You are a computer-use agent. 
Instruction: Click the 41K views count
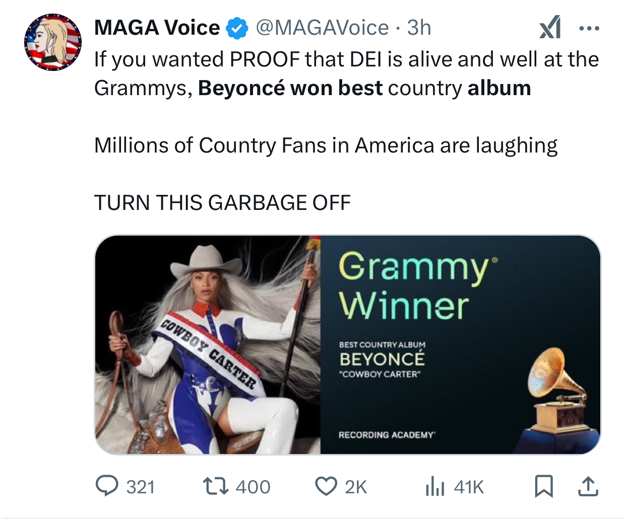coord(469,487)
